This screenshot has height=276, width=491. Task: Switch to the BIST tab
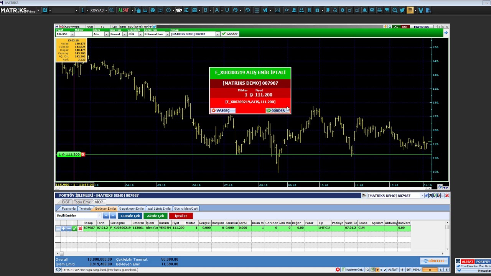(66, 202)
